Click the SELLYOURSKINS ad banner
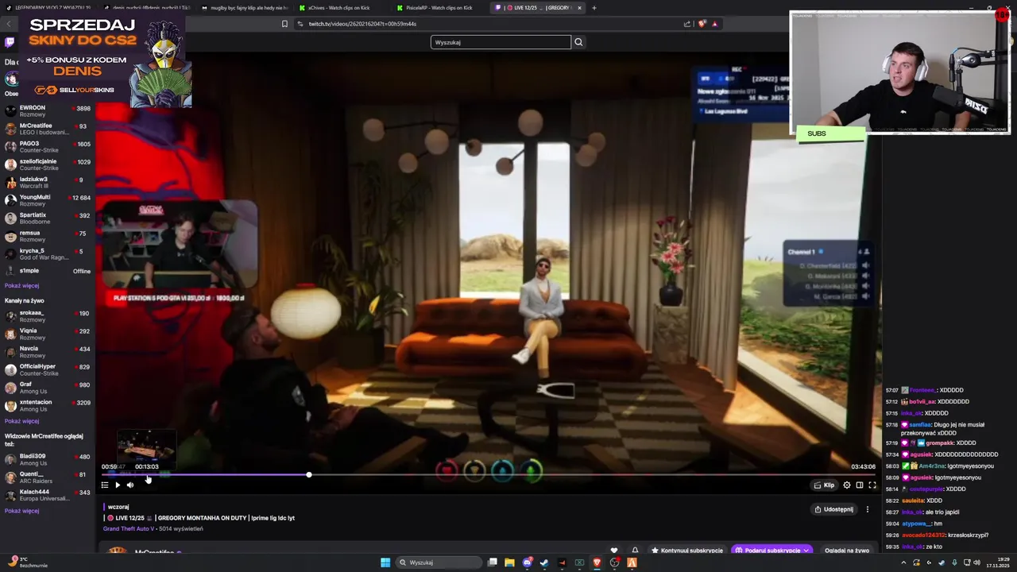The width and height of the screenshot is (1017, 572). (104, 60)
